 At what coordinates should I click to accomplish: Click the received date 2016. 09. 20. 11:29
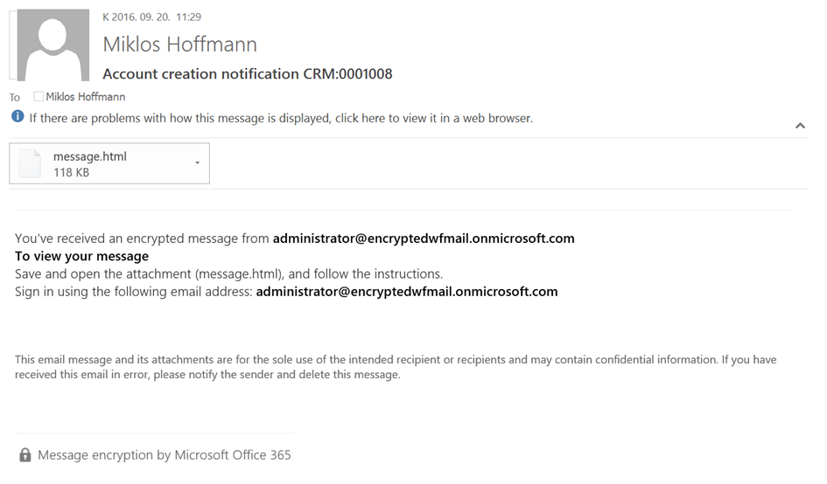pyautogui.click(x=151, y=17)
